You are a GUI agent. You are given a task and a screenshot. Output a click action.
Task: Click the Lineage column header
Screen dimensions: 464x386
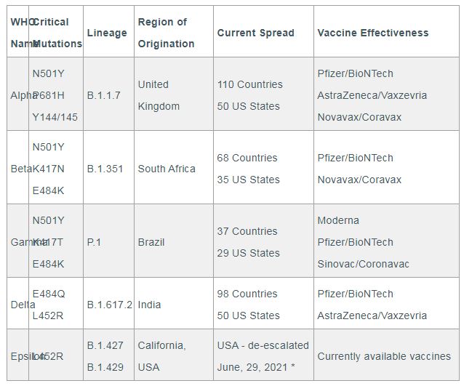pos(107,33)
